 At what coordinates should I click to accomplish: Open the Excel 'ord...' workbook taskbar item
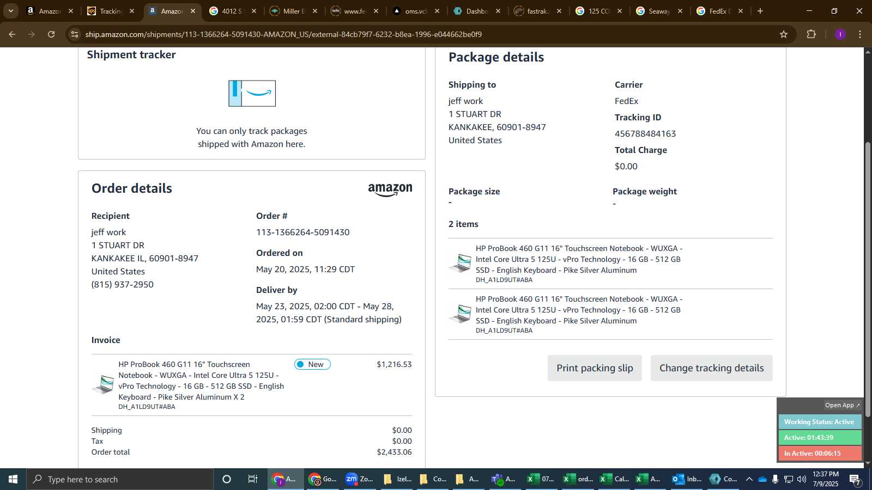click(x=578, y=479)
